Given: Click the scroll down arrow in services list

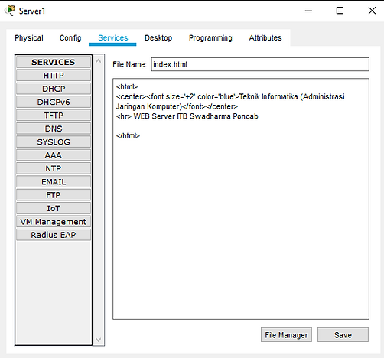Looking at the screenshot, I should coord(99,340).
